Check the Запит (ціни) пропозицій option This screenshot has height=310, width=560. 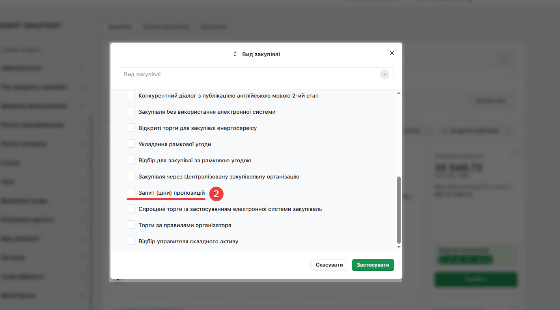(x=131, y=192)
